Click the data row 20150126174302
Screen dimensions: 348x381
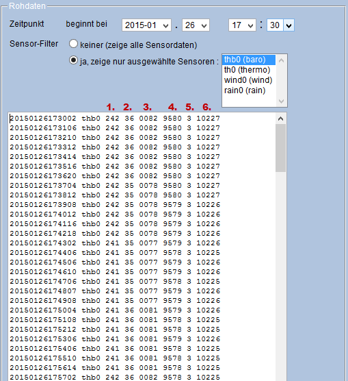(x=115, y=243)
